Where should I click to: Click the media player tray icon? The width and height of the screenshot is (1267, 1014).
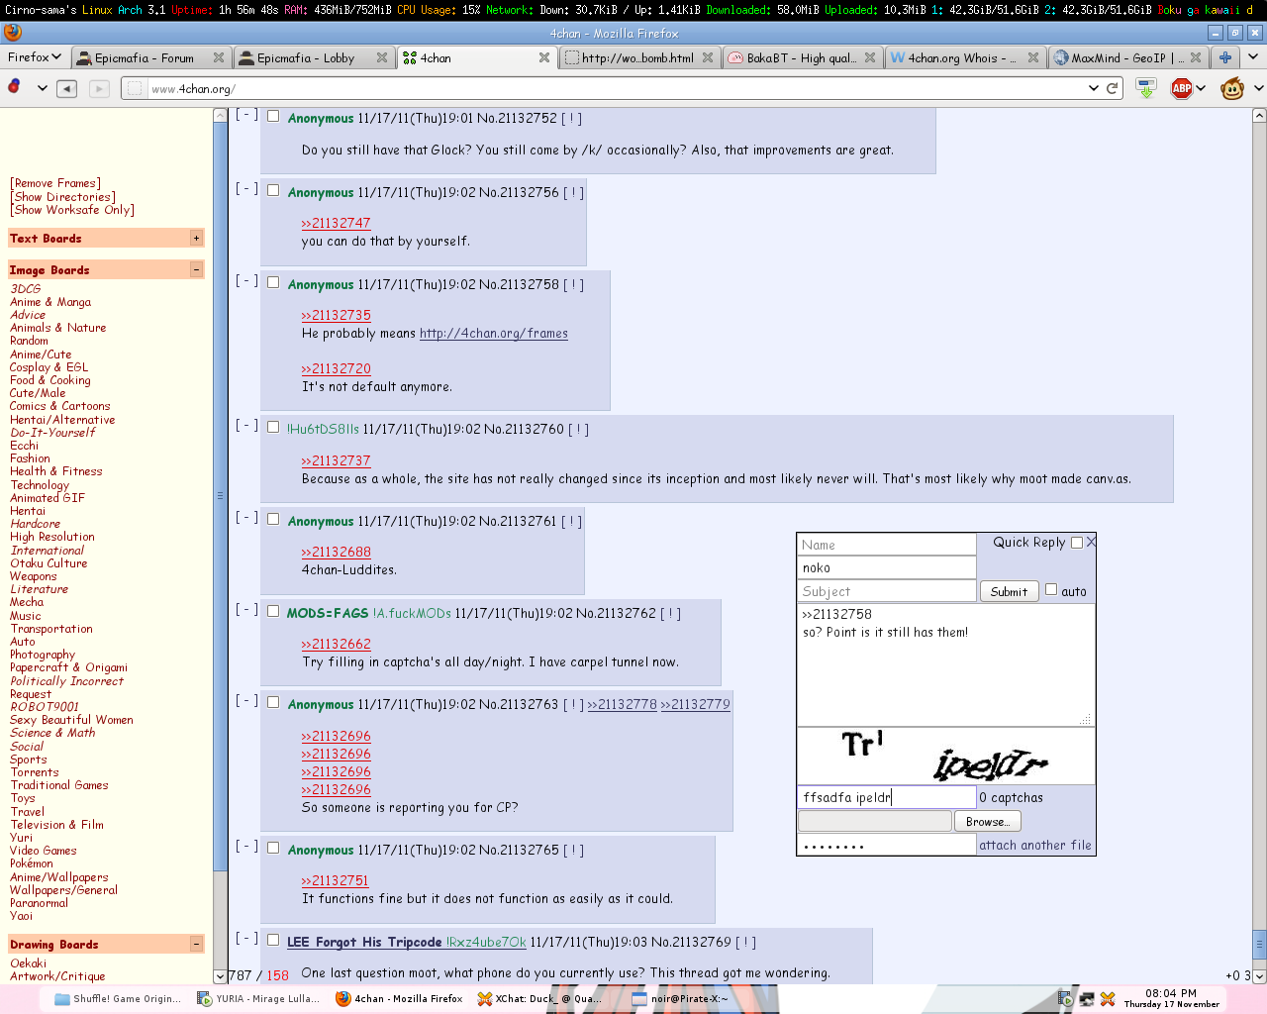(1065, 999)
